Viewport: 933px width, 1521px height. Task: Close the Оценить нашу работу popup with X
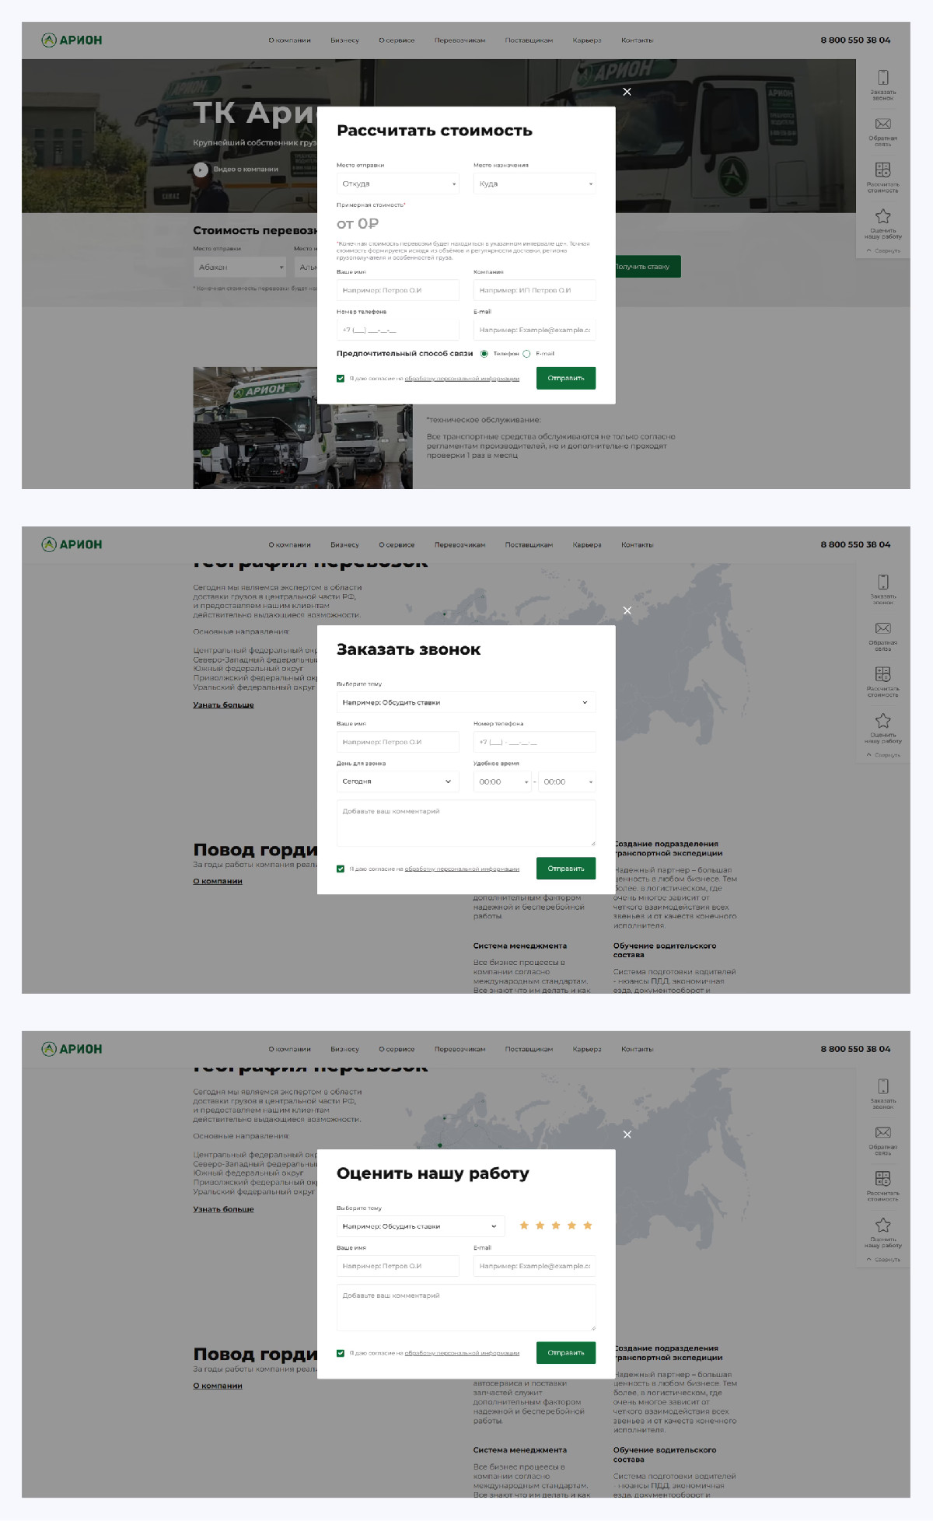627,1135
